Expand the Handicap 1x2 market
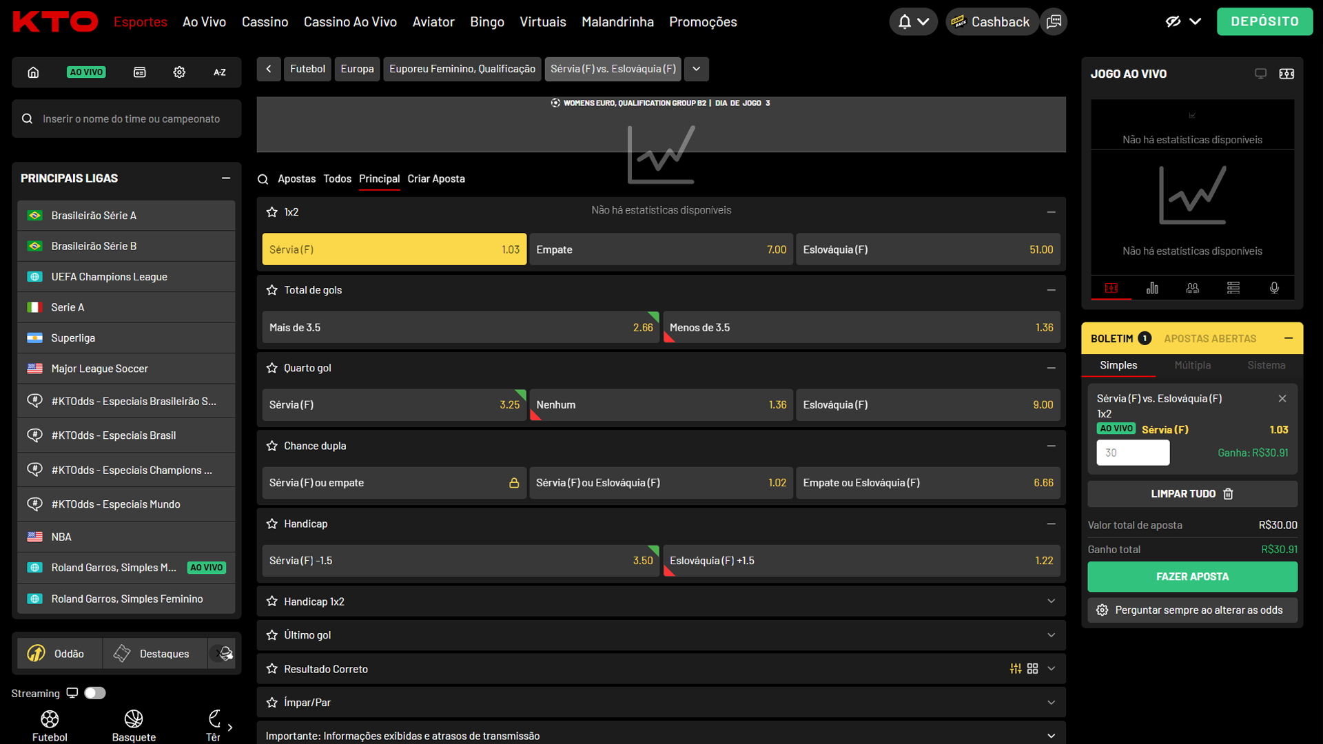 (x=1051, y=601)
